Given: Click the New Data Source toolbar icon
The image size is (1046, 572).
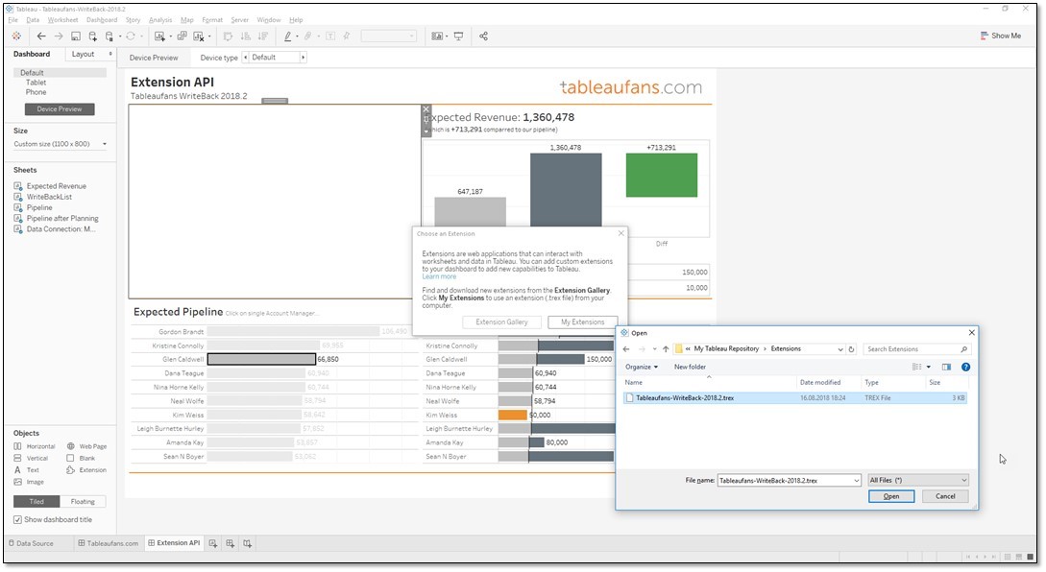Looking at the screenshot, I should click(x=91, y=36).
